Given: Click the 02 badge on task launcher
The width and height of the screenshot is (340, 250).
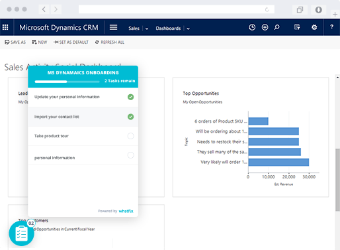Looking at the screenshot, I should (x=31, y=223).
